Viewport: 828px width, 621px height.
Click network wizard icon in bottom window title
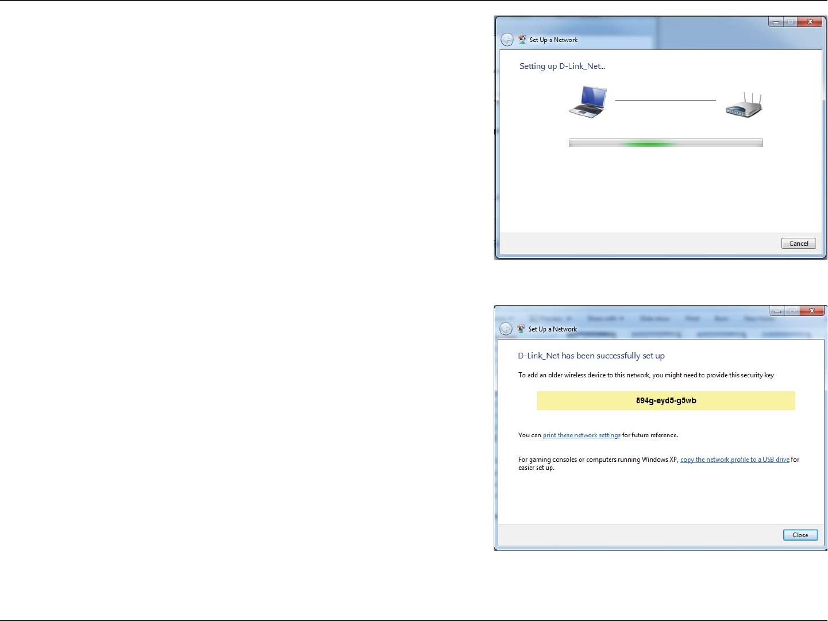[x=521, y=329]
